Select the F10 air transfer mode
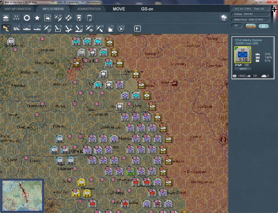278x213 pixels. [100, 29]
